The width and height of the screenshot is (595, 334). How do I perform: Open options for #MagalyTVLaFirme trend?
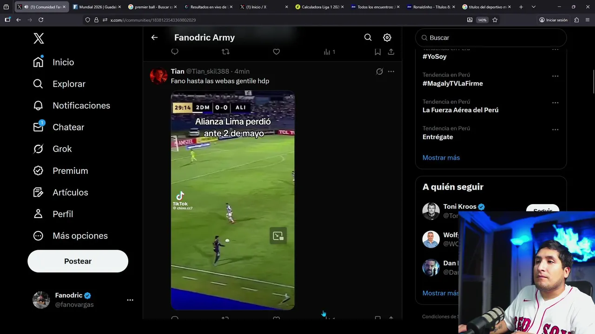coord(555,76)
